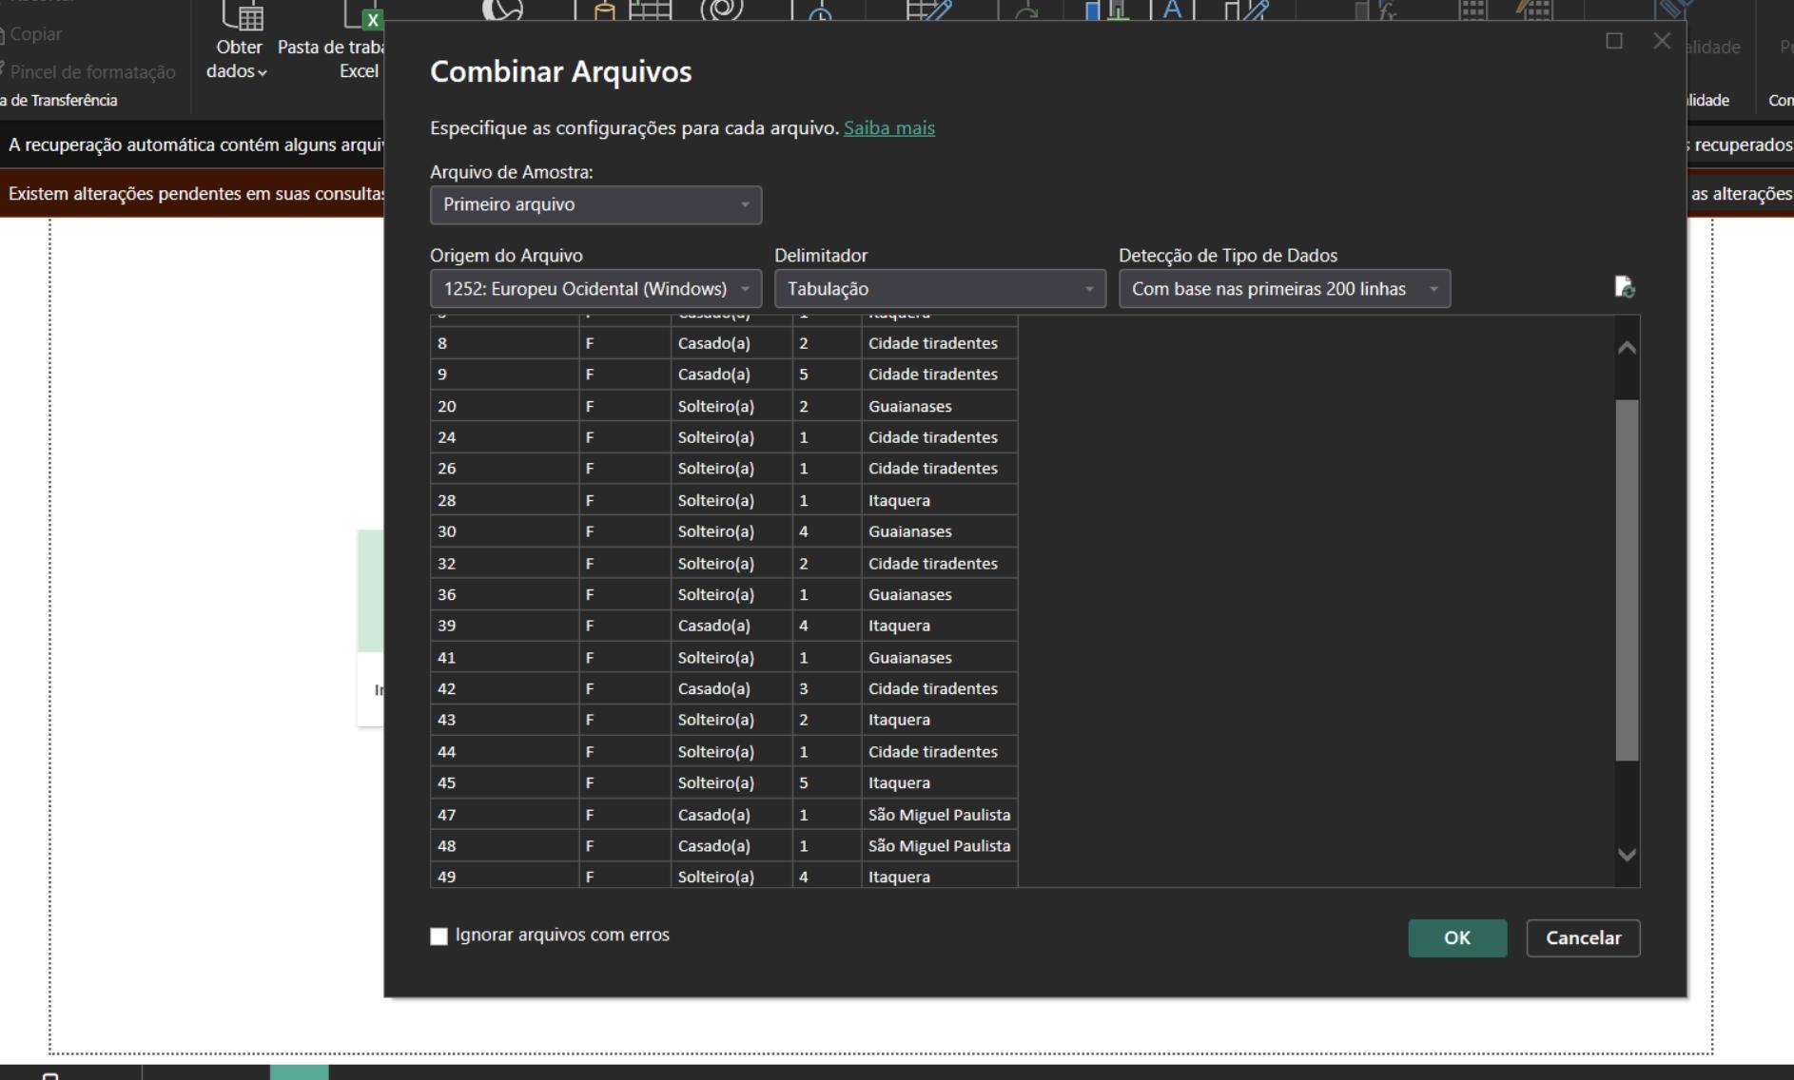Select Guaianases in row 20
Image resolution: width=1794 pixels, height=1080 pixels.
click(x=939, y=406)
